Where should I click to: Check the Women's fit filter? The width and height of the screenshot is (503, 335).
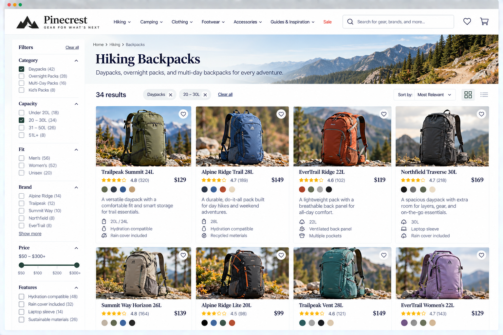22,166
